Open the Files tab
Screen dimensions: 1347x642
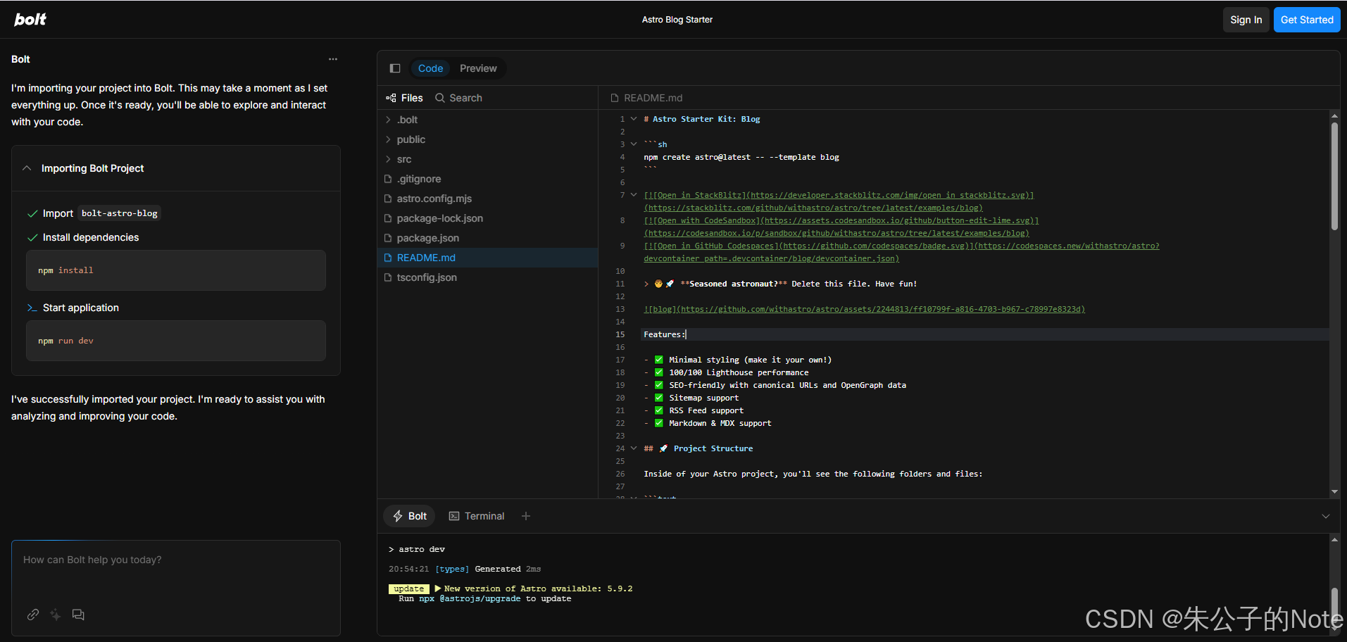coord(404,98)
